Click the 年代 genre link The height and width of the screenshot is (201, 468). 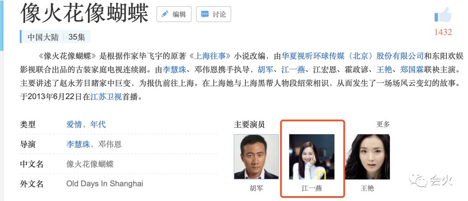[x=98, y=124]
